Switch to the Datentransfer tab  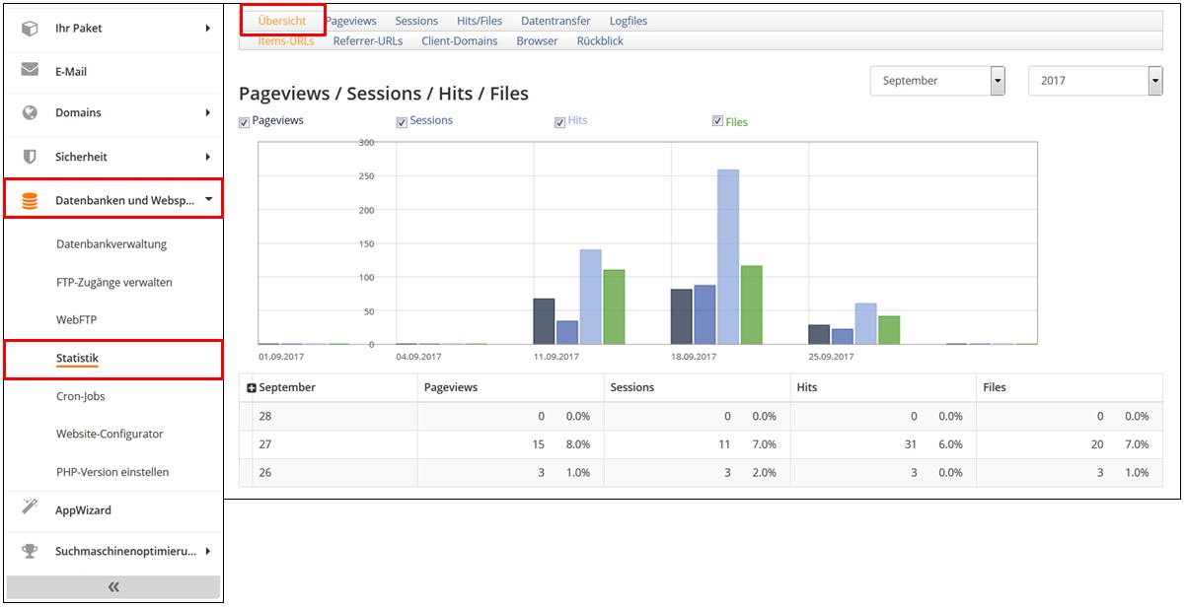tap(556, 21)
